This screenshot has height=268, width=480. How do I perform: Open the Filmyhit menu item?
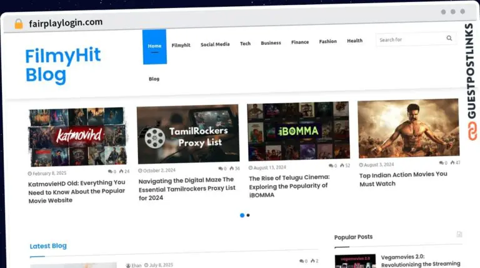coord(181,45)
